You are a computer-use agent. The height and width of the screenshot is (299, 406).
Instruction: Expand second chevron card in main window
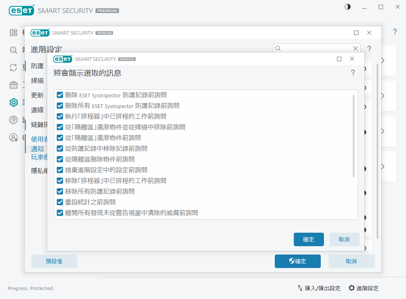383,96
